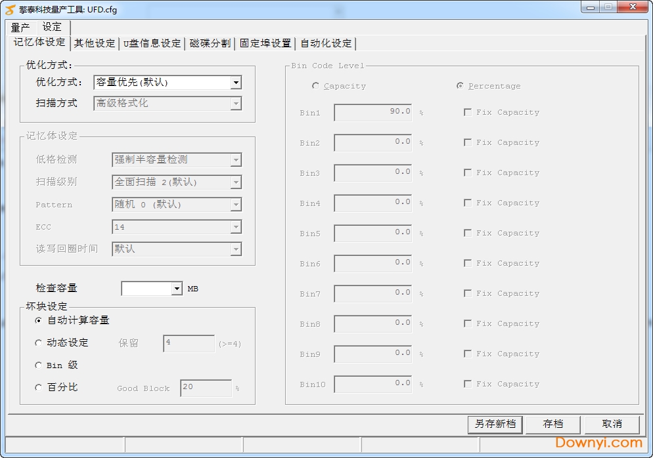This screenshot has width=653, height=458.
Task: Go to the U盘信息设定 tab
Action: tap(152, 43)
